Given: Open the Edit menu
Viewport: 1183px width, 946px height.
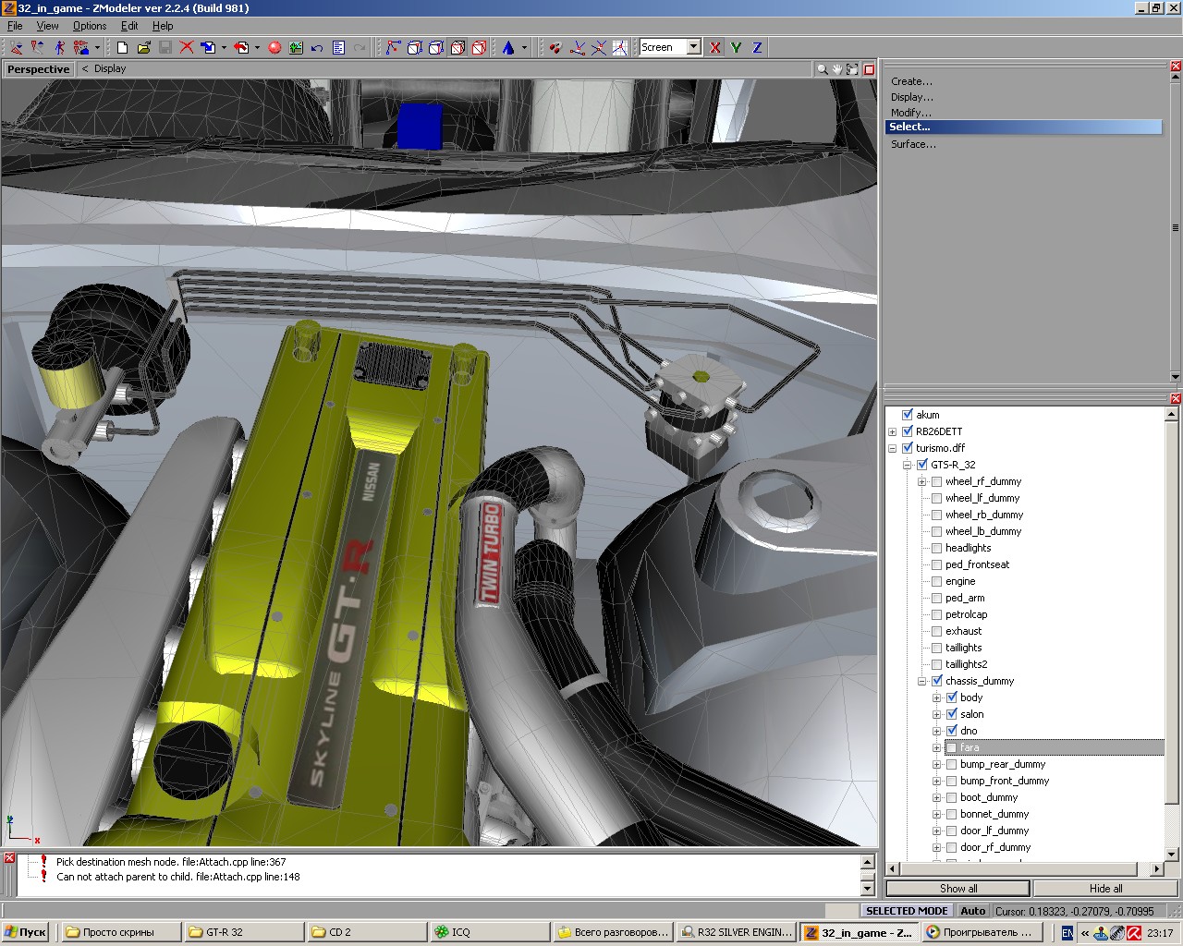Looking at the screenshot, I should click(129, 26).
